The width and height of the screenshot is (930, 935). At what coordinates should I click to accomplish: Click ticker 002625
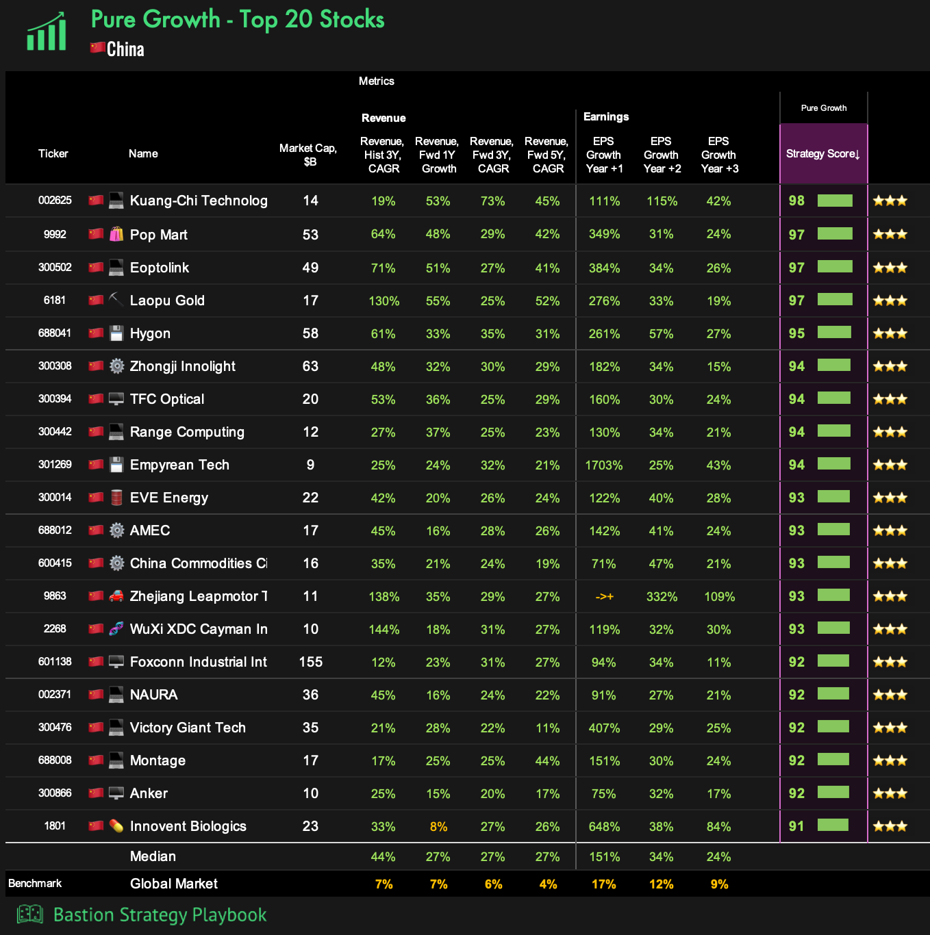[55, 201]
